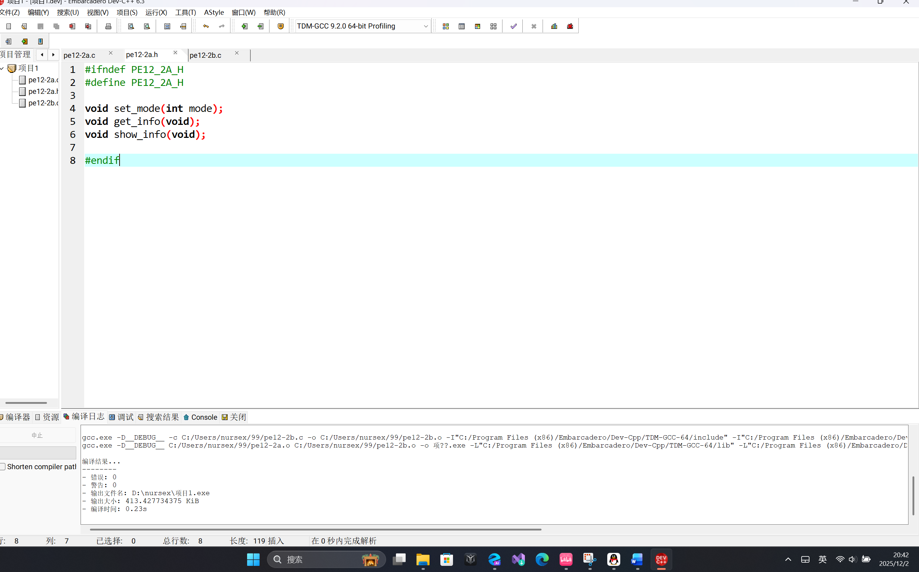Click the Syntax check checkmark icon
919x572 pixels.
tap(513, 26)
